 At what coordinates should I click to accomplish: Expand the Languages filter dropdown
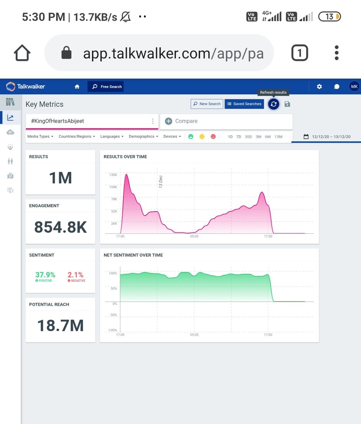(112, 137)
